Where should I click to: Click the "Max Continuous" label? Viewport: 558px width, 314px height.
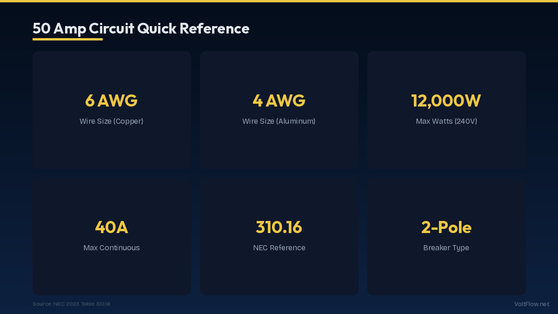coord(112,248)
